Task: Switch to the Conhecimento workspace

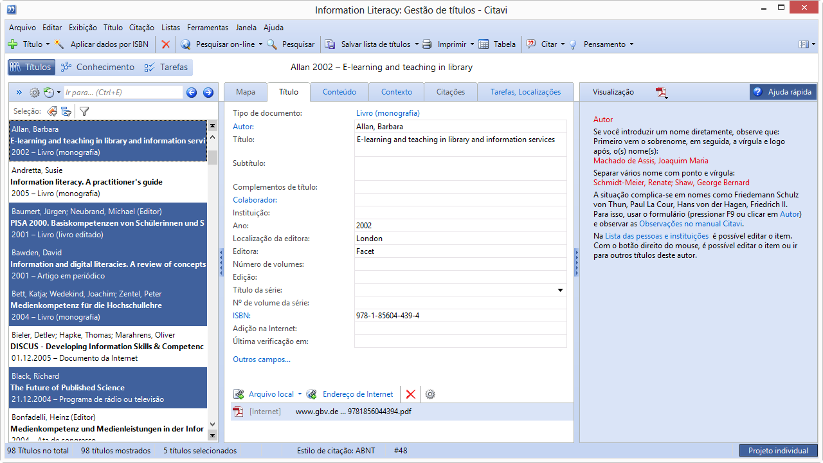Action: (x=98, y=67)
